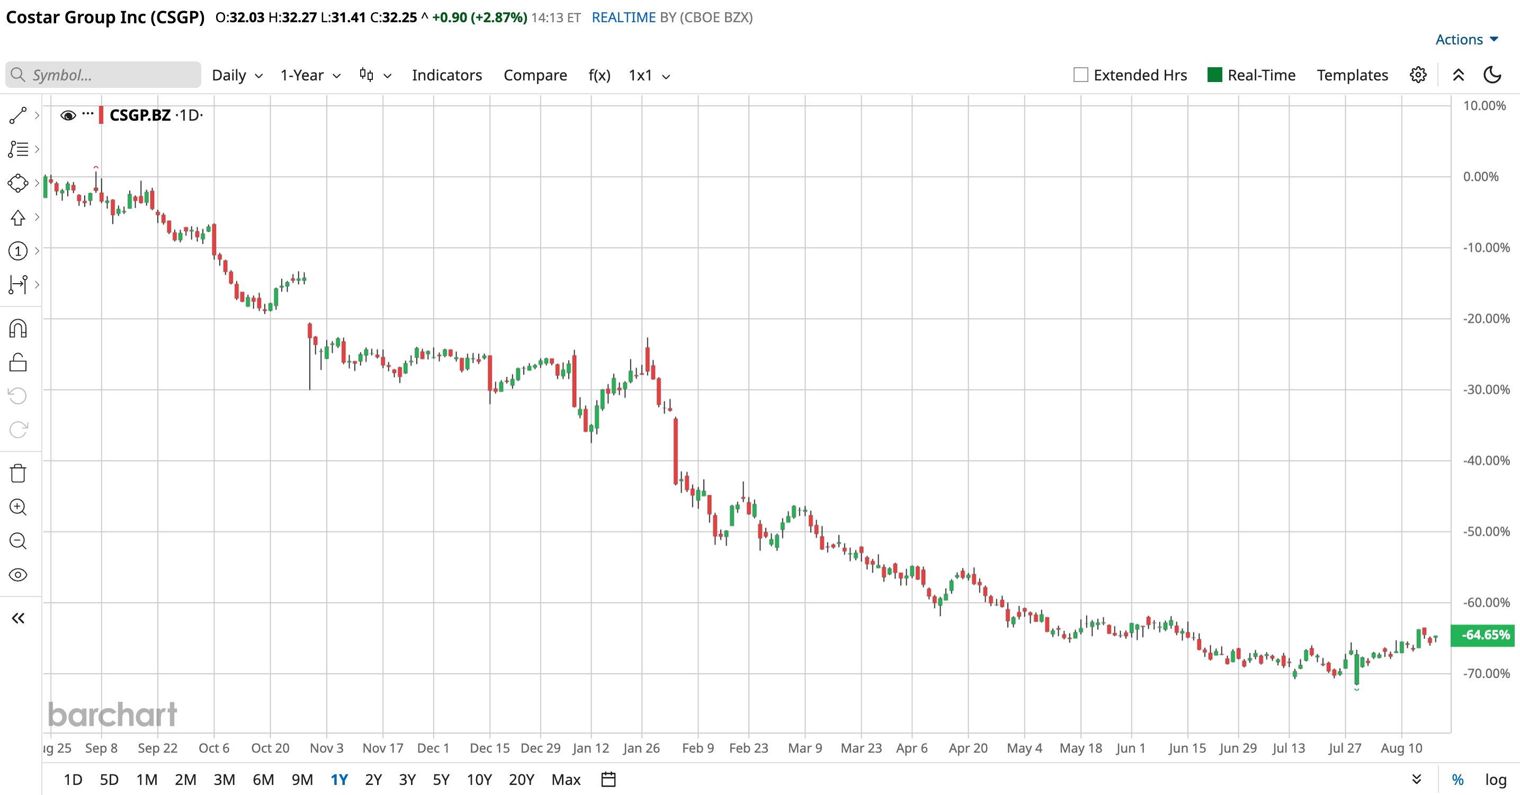This screenshot has width=1520, height=795.
Task: Zoom out with the magnifier minus icon
Action: [17, 541]
